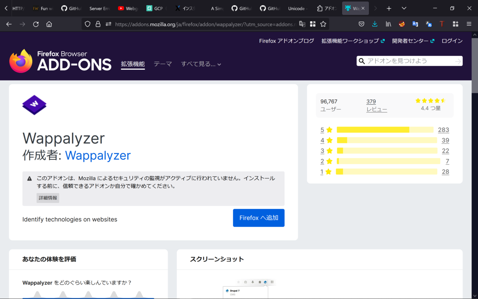Open the library bookmarks and history icon
Viewport: 478px width, 299px height.
388,24
